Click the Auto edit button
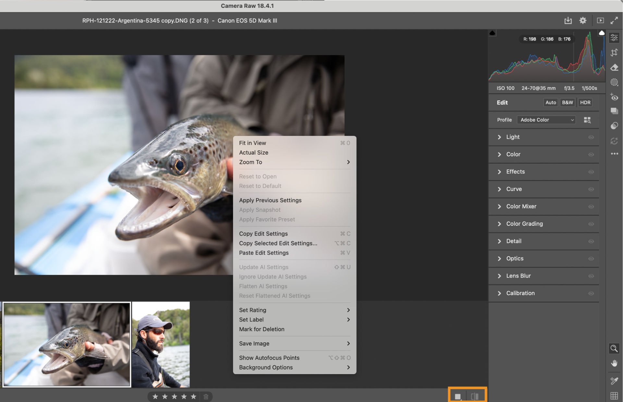The width and height of the screenshot is (623, 402). coord(551,102)
